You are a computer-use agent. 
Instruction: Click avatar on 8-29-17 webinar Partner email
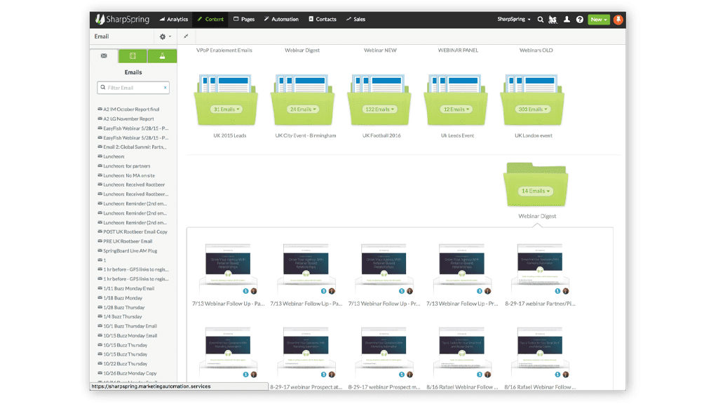[566, 291]
